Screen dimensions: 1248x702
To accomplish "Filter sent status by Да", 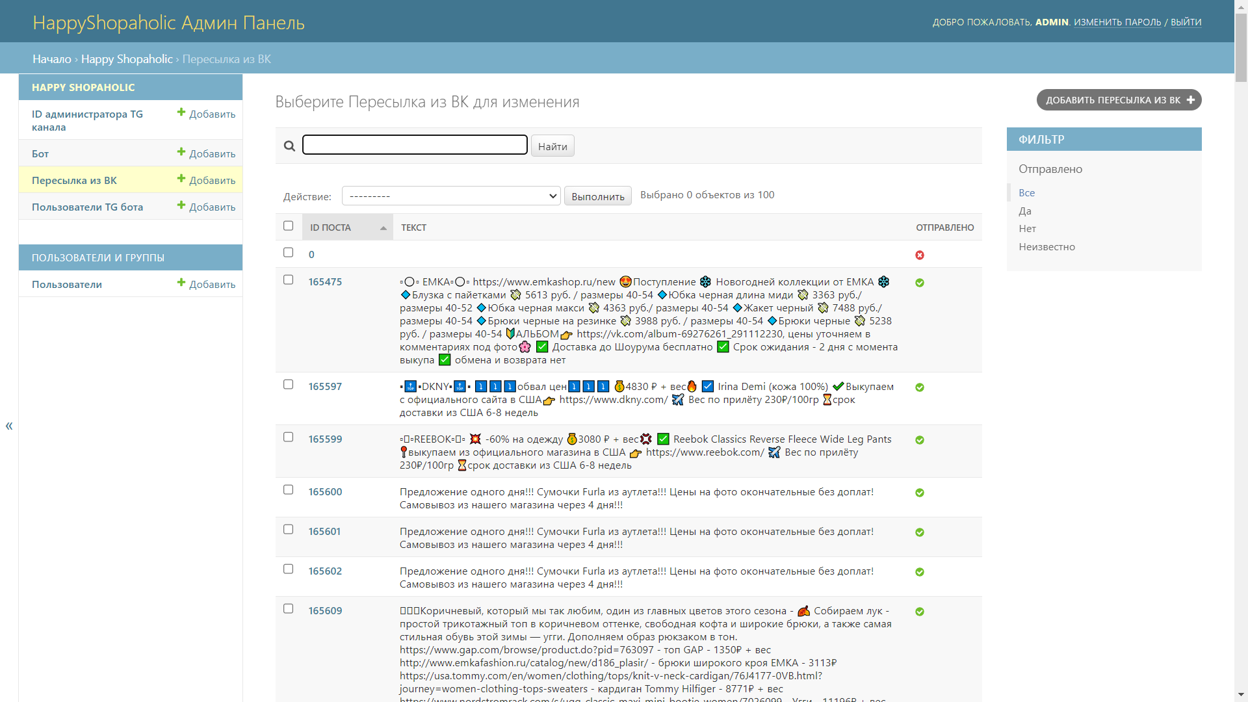I will pos(1024,211).
